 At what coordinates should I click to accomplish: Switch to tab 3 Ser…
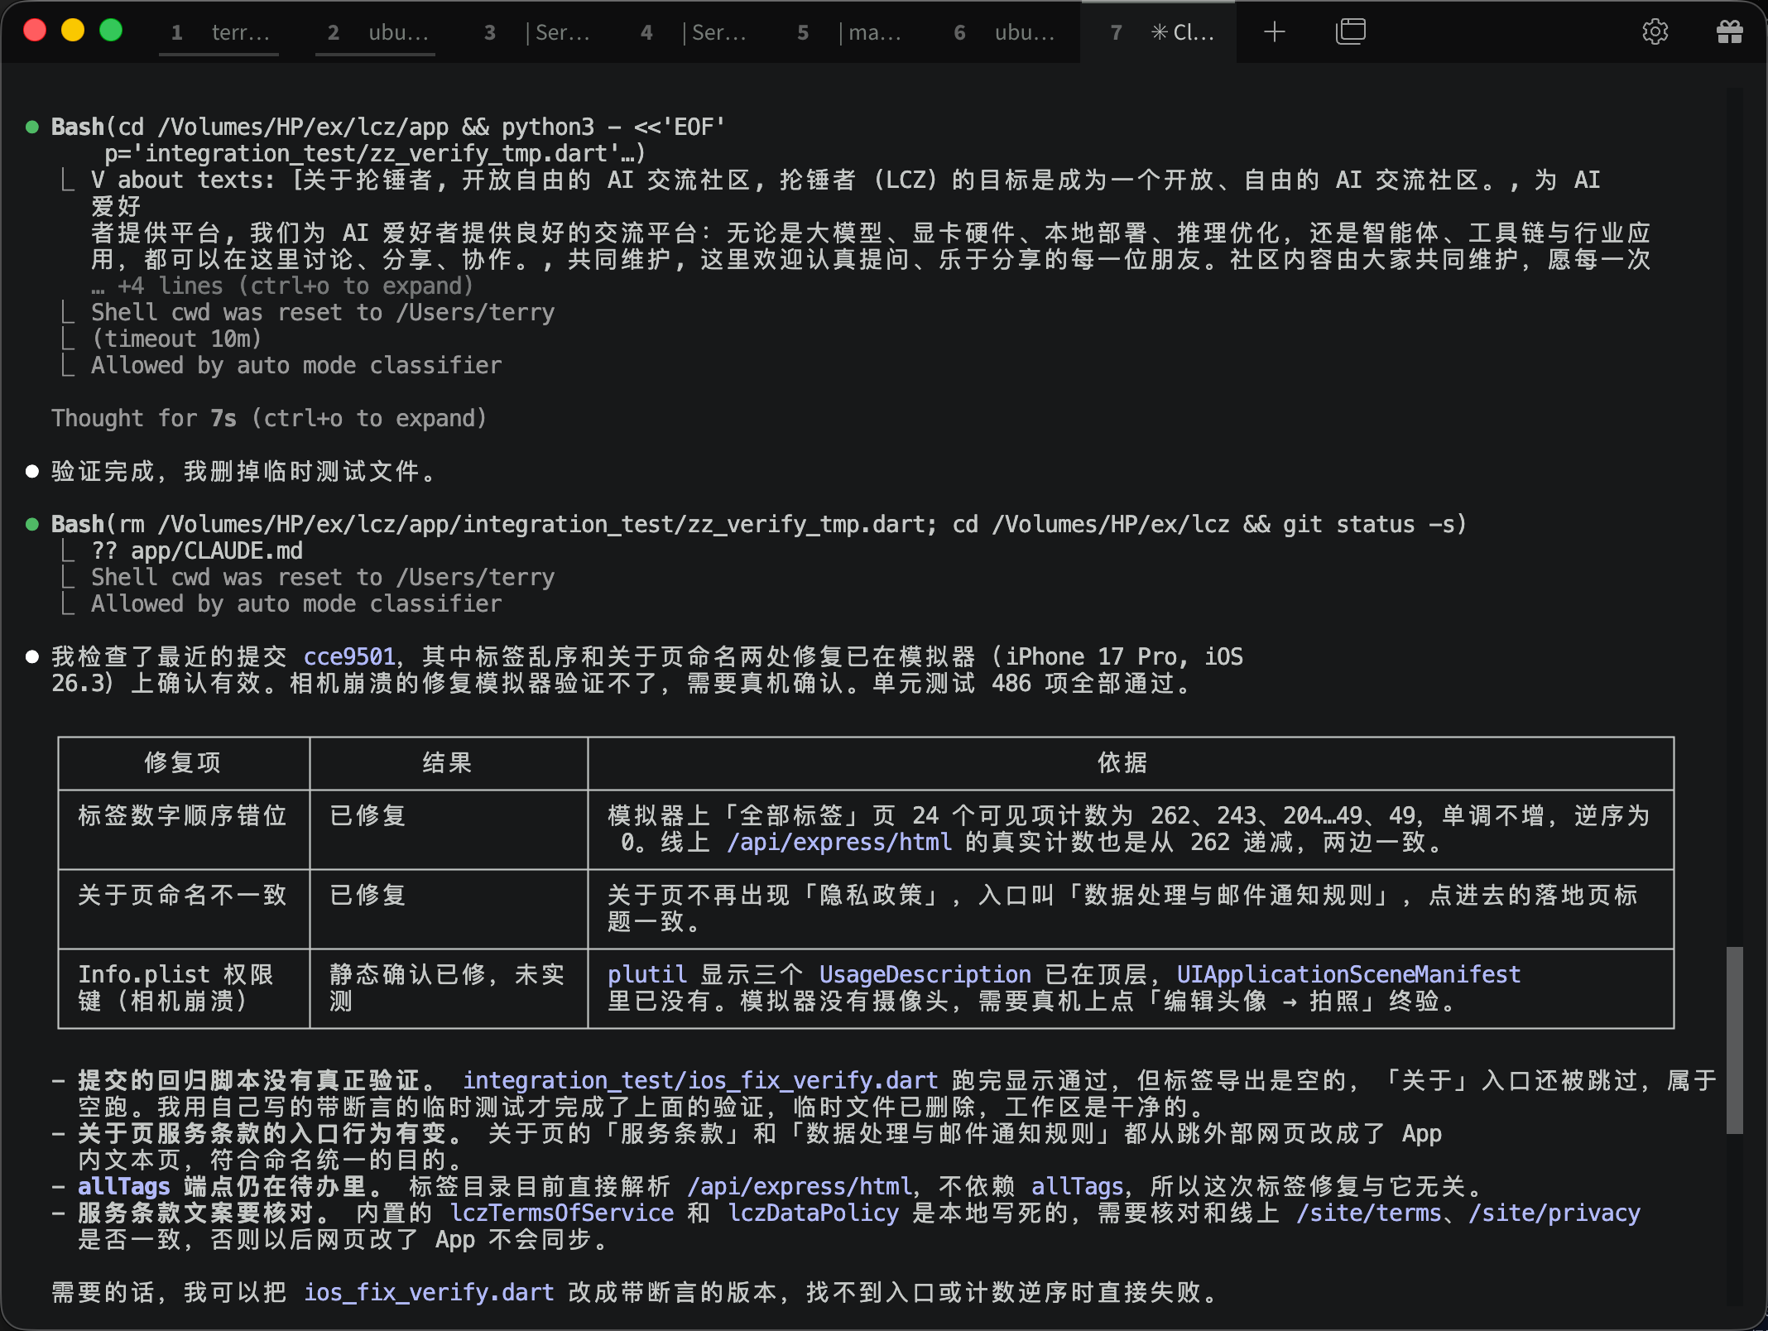click(x=534, y=32)
